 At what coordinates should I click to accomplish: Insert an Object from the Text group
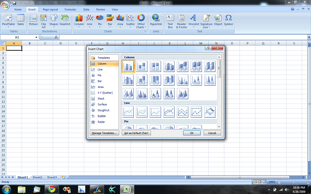click(218, 20)
